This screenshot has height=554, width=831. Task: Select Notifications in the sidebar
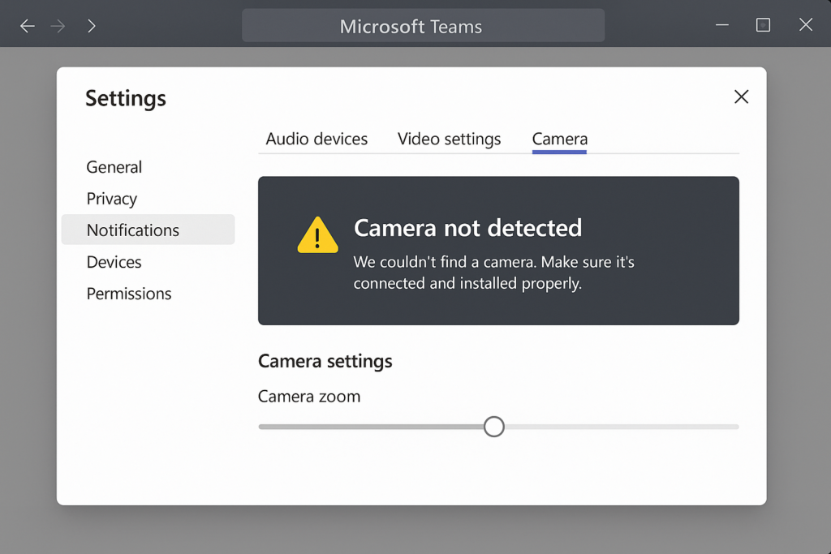pos(148,230)
